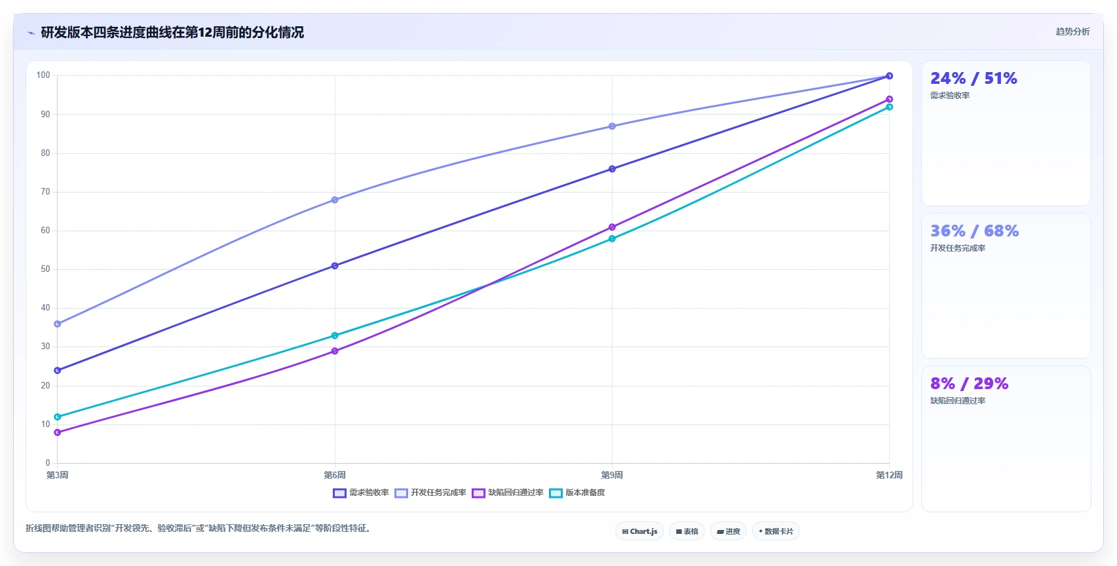Click the 版本准备度 data point at 第6周 (33)
Viewport: 1117px width, 566px height.
click(335, 335)
